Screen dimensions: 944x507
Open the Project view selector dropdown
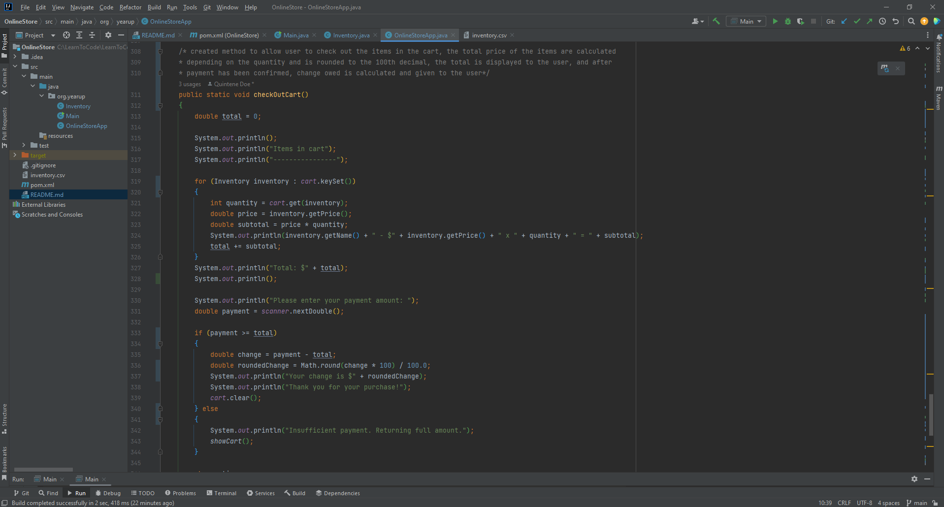click(35, 35)
